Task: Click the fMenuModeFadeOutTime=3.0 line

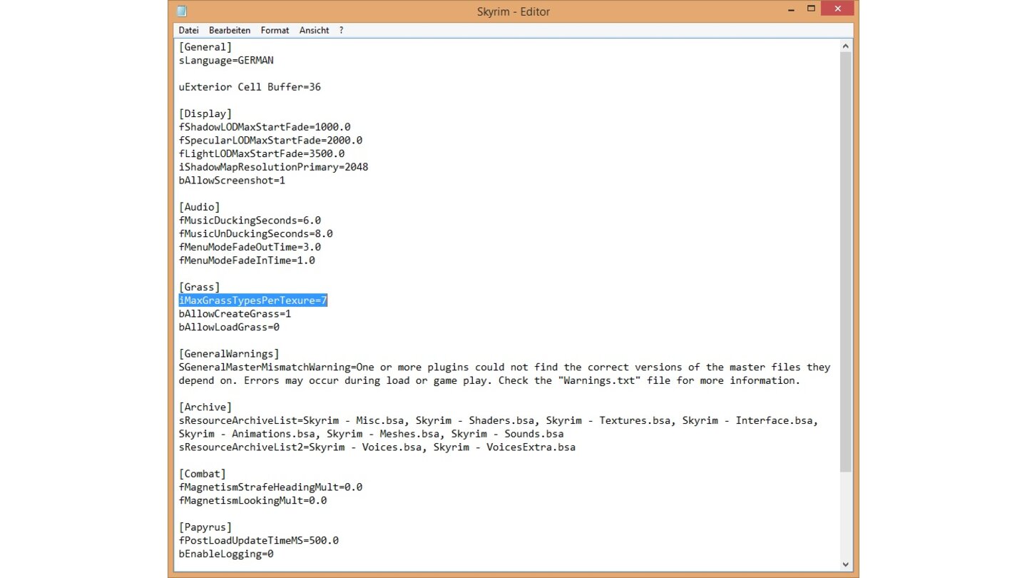Action: coord(250,247)
